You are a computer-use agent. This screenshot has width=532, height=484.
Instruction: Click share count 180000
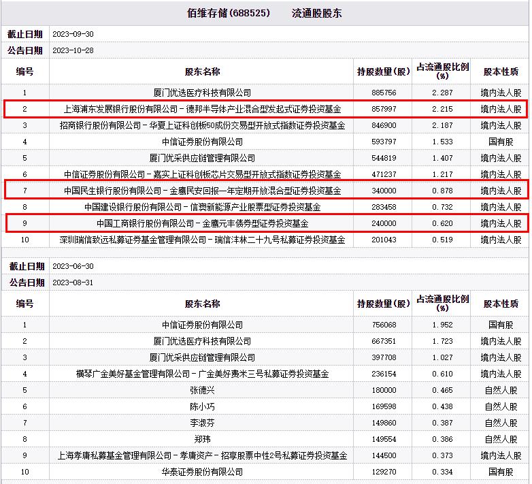pyautogui.click(x=384, y=390)
